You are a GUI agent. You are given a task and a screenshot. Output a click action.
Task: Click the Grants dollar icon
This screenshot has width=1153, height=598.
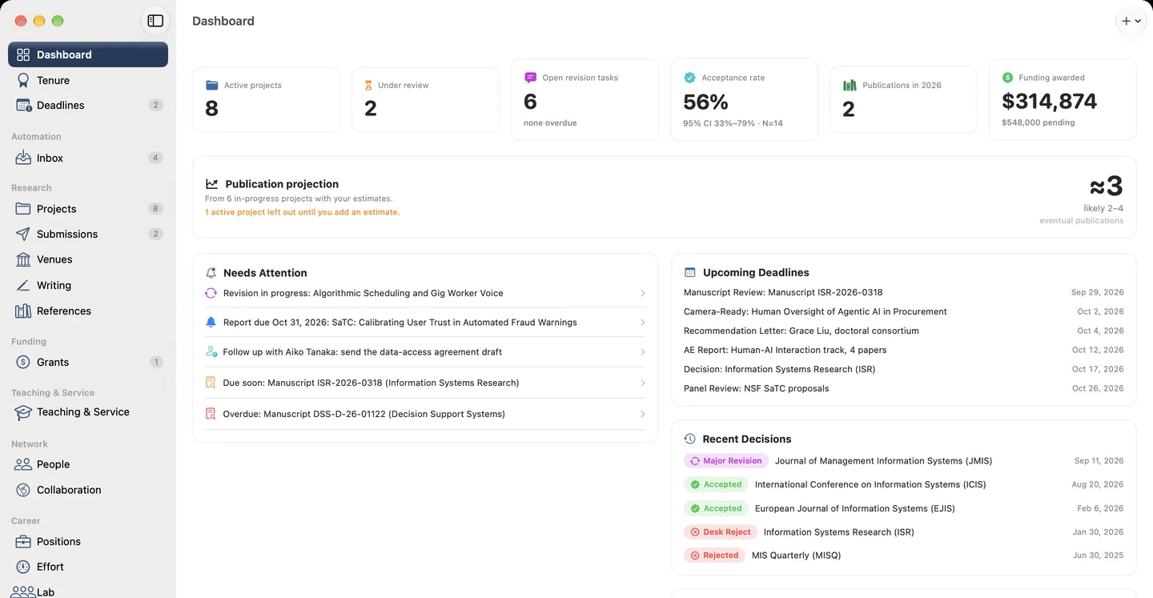click(x=23, y=362)
